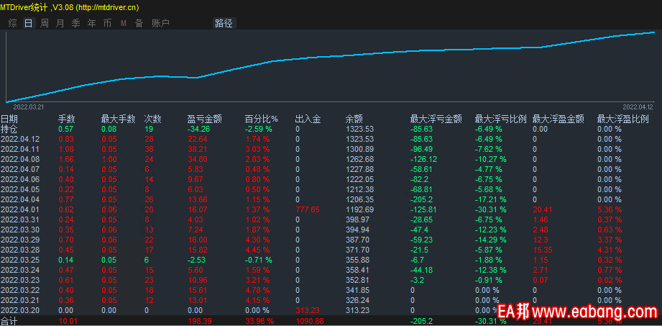Select the 2022.04.12 row date

[20, 139]
